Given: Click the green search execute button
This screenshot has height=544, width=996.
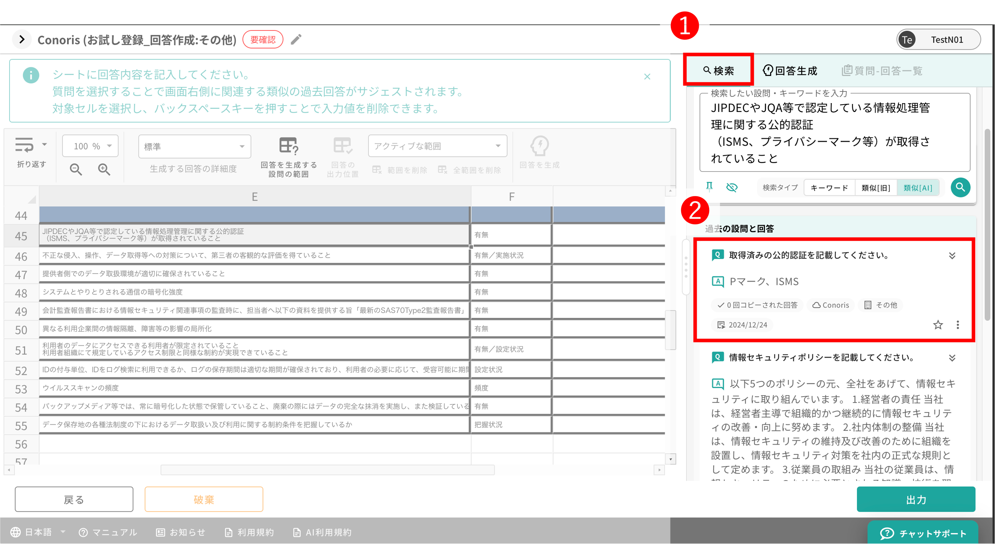Looking at the screenshot, I should tap(961, 187).
